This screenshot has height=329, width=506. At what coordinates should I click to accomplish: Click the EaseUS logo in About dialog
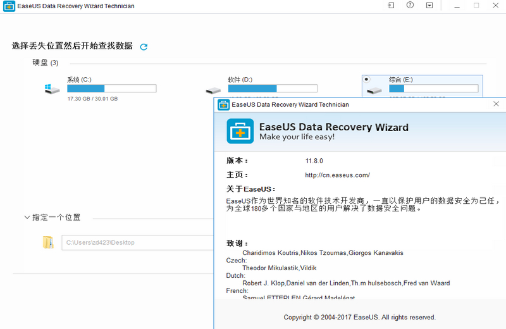pyautogui.click(x=240, y=131)
